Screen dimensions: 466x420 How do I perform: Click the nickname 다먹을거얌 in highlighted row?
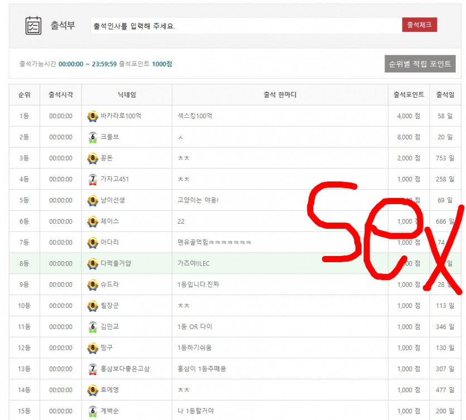(x=116, y=263)
